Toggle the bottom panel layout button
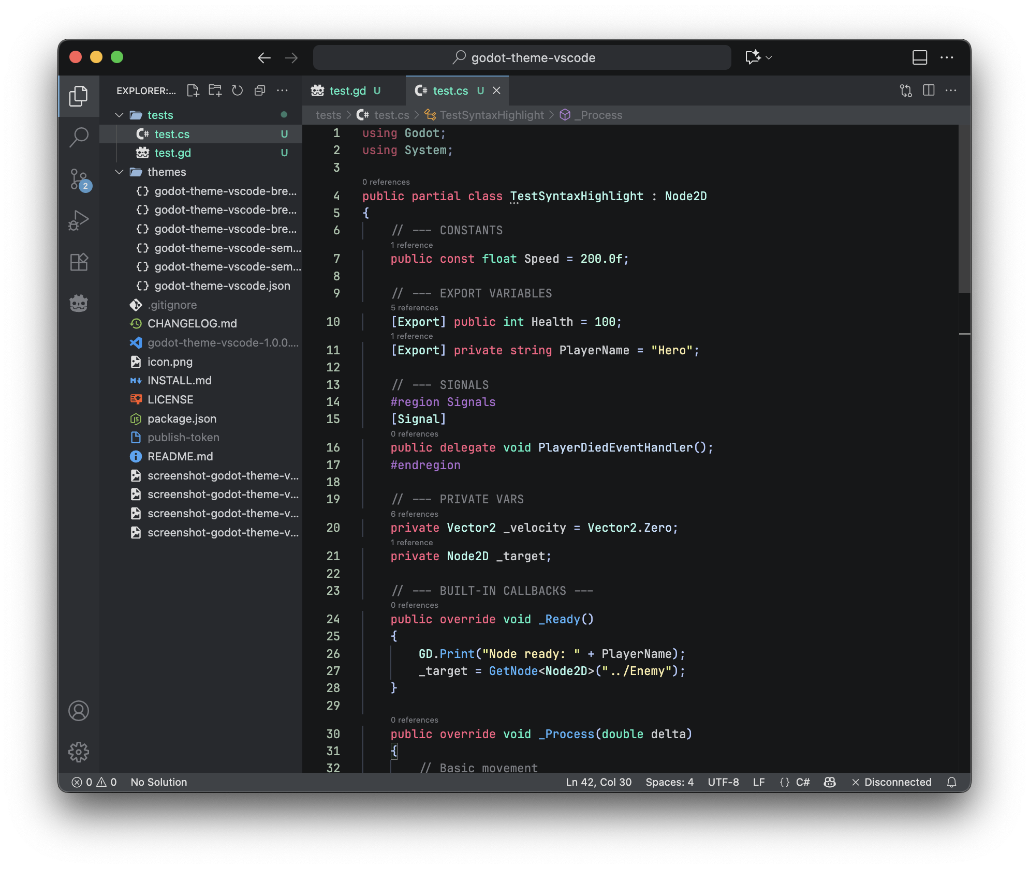This screenshot has width=1029, height=869. [x=919, y=57]
